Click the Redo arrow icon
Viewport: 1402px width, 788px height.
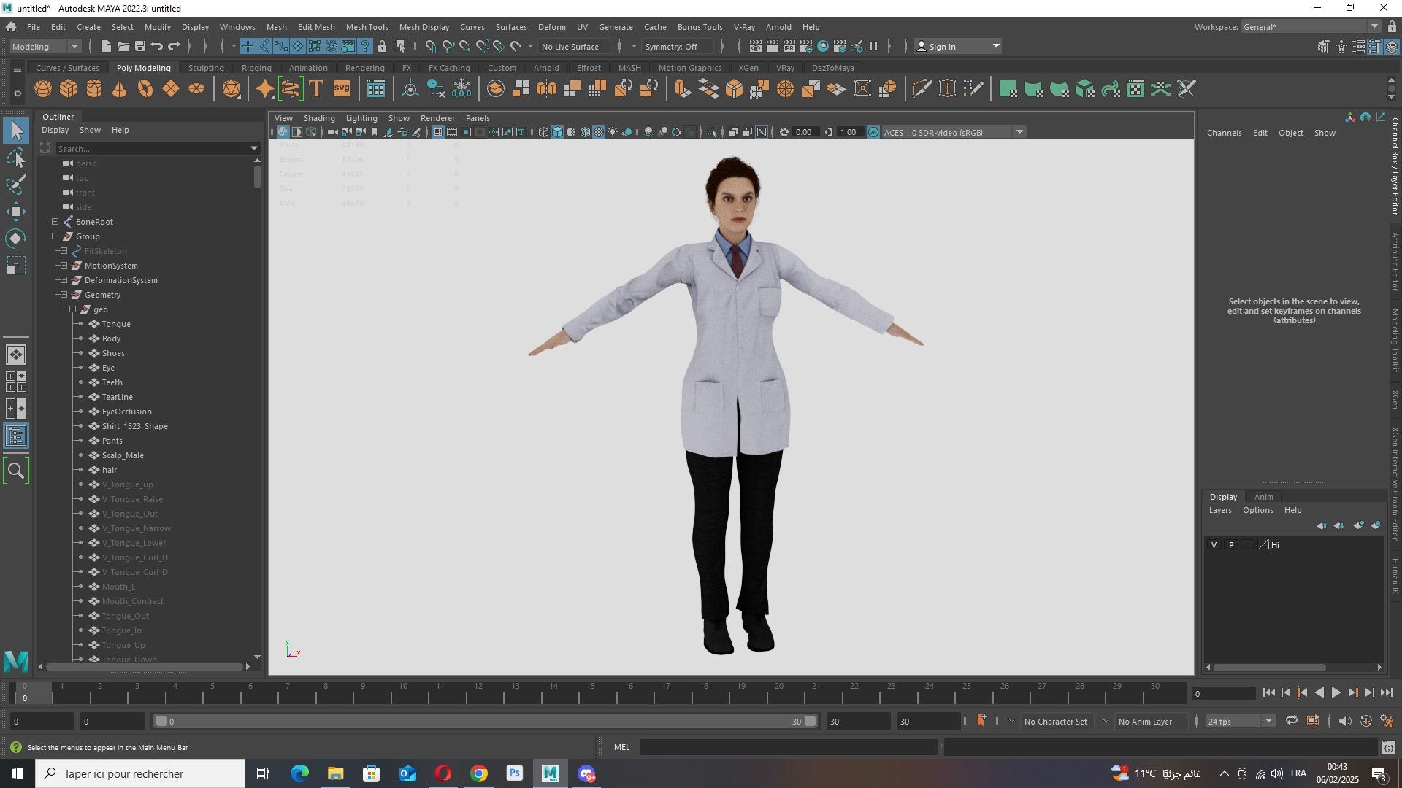tap(174, 46)
